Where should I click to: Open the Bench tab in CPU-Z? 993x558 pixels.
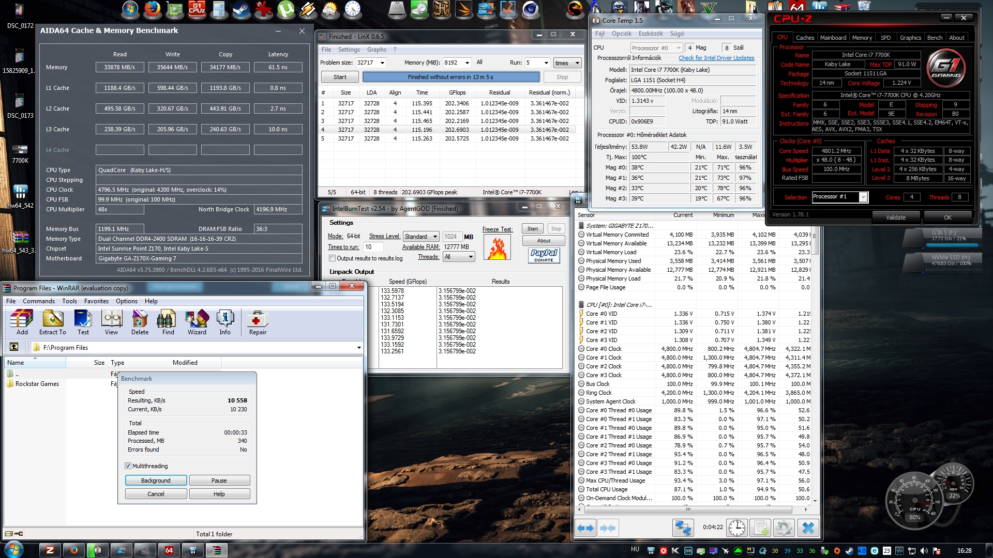click(935, 38)
